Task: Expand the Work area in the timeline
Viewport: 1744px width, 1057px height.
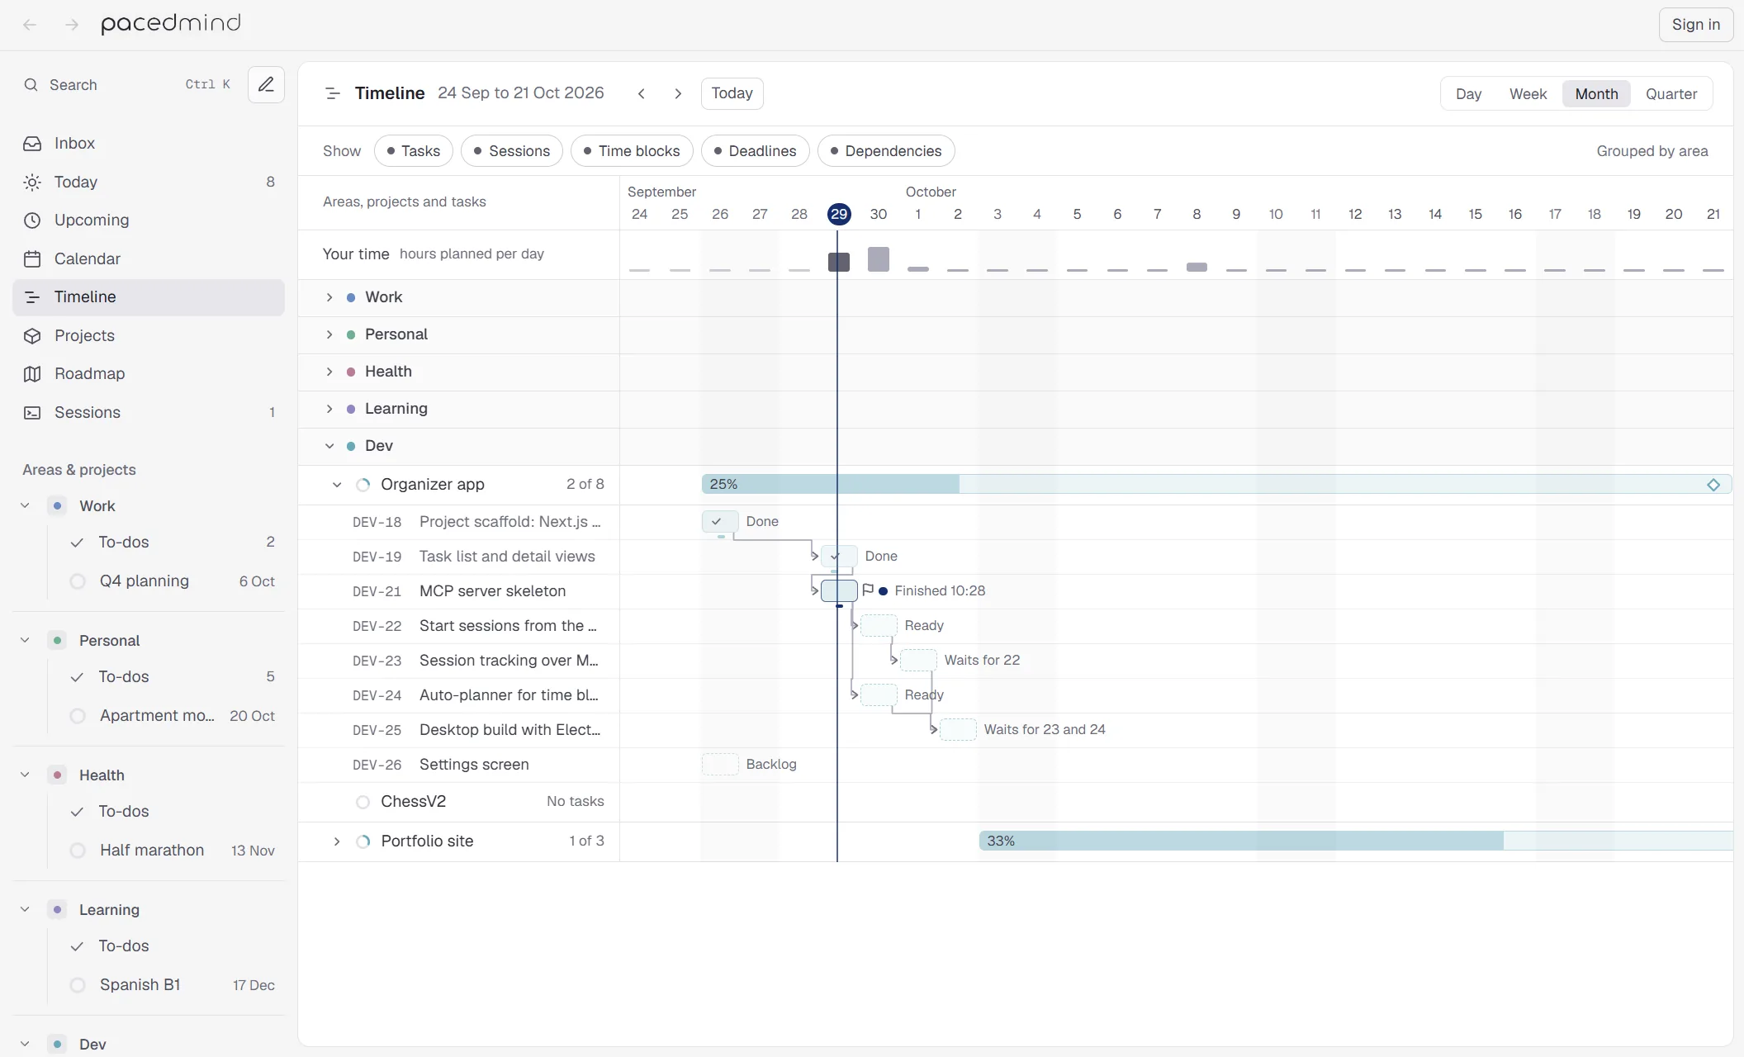Action: coord(329,297)
